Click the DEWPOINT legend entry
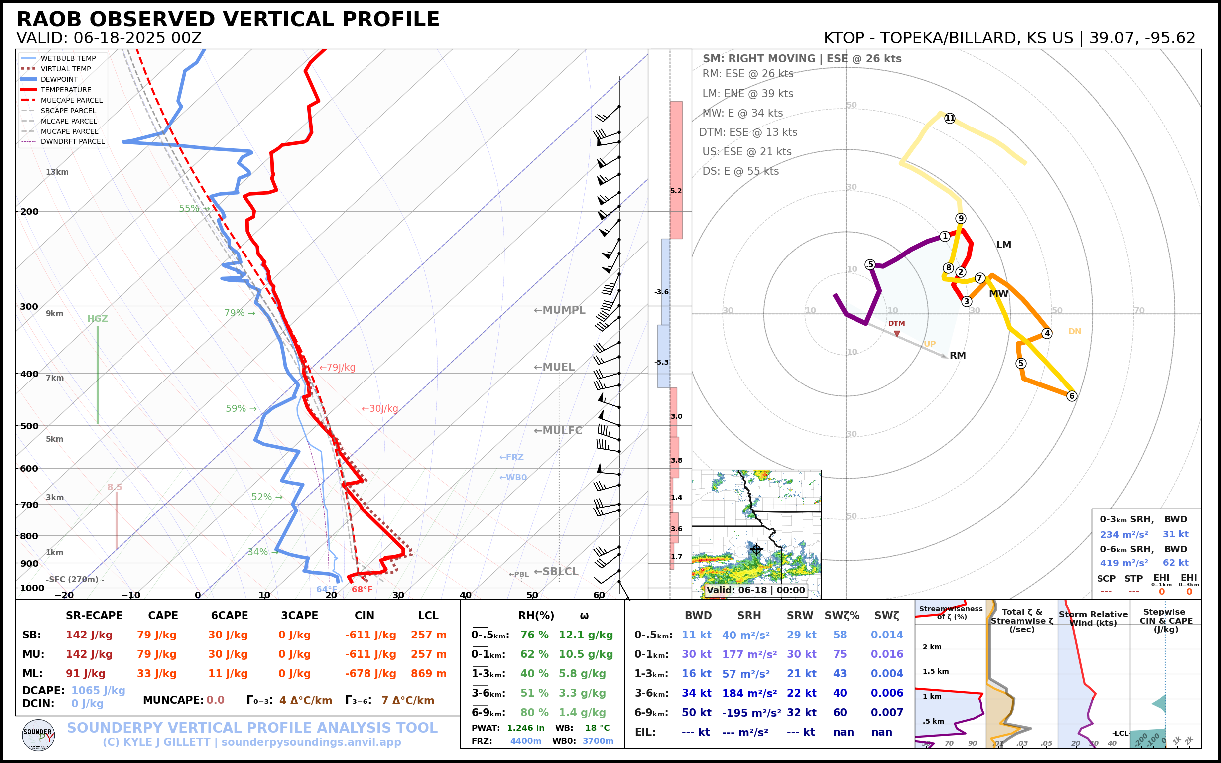The width and height of the screenshot is (1221, 763). [59, 79]
